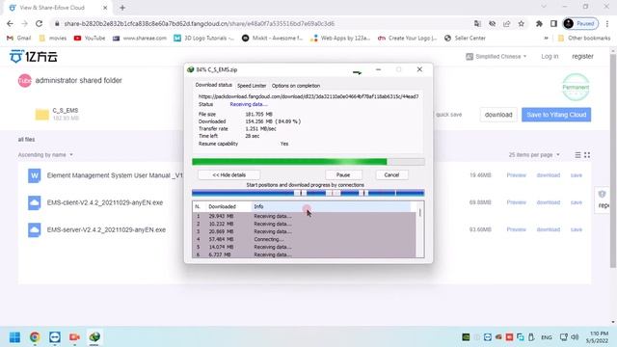Click the green download progress bar
The height and width of the screenshot is (347, 617).
[308, 162]
